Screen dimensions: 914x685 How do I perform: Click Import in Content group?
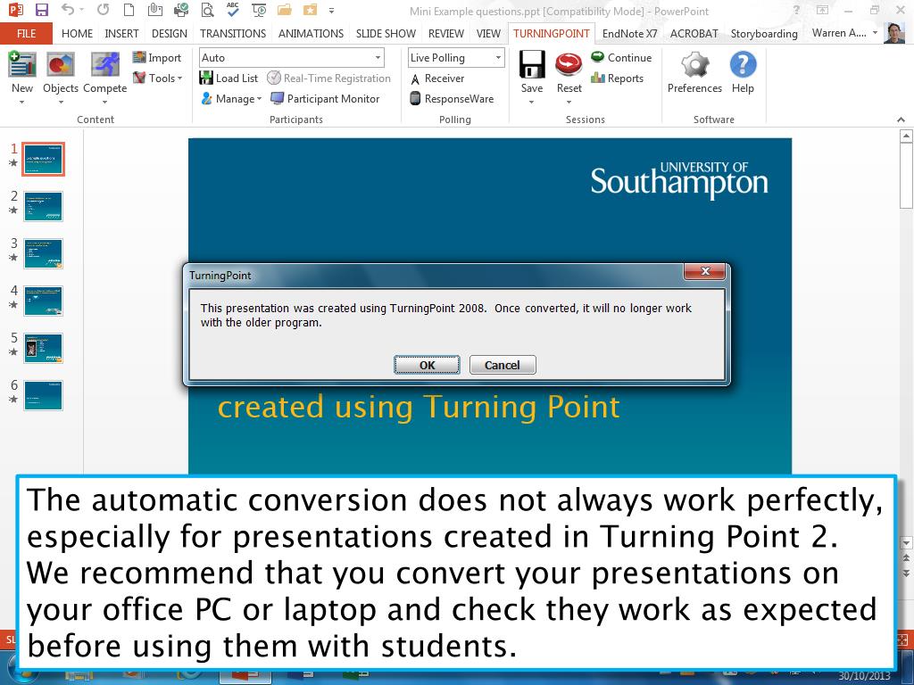click(x=157, y=58)
